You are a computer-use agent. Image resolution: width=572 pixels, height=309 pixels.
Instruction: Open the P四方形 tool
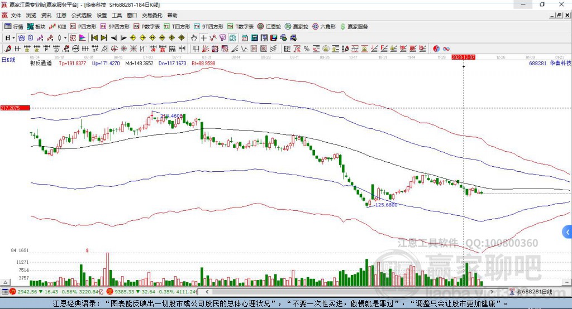tap(83, 27)
